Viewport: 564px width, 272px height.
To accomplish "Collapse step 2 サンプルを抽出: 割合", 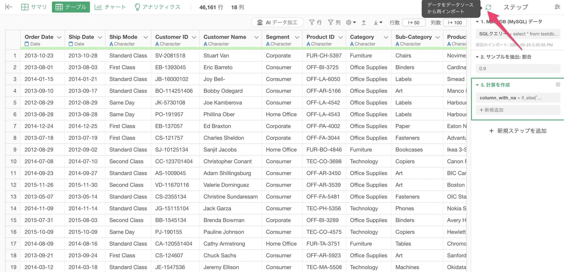I will tap(477, 57).
